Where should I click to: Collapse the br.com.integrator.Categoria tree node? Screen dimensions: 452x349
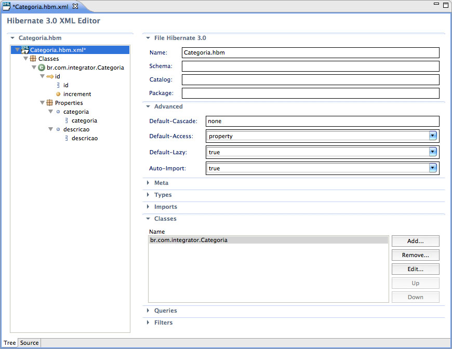(34, 68)
